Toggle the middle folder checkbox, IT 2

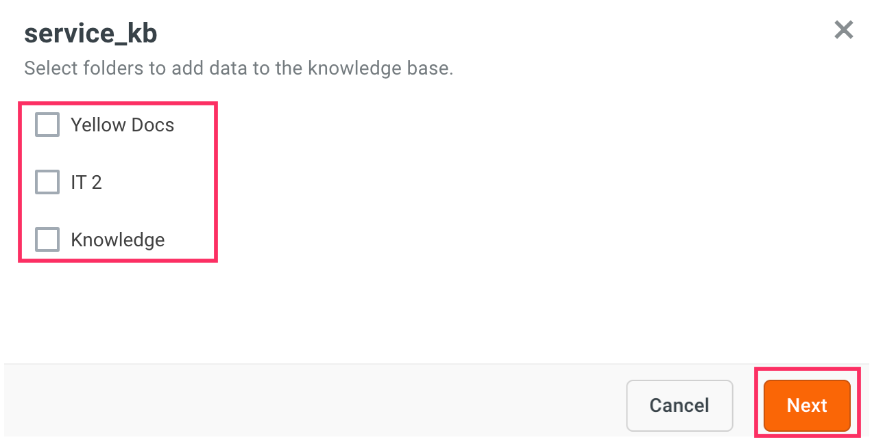47,182
